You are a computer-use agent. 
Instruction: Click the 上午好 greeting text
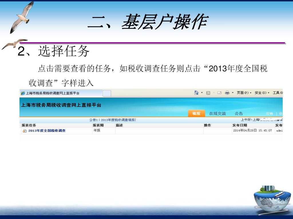pyautogui.click(x=246, y=119)
